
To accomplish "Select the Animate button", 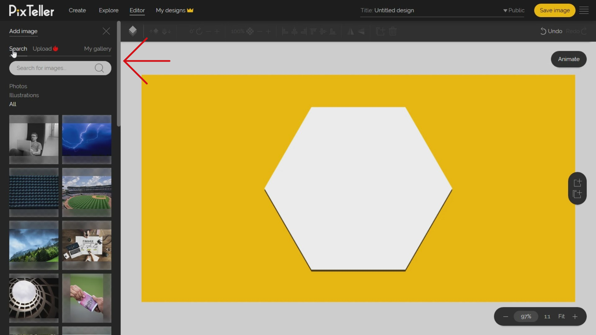I will (x=569, y=59).
